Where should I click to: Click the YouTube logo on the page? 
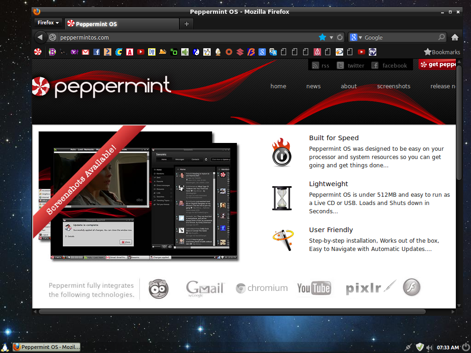click(314, 288)
